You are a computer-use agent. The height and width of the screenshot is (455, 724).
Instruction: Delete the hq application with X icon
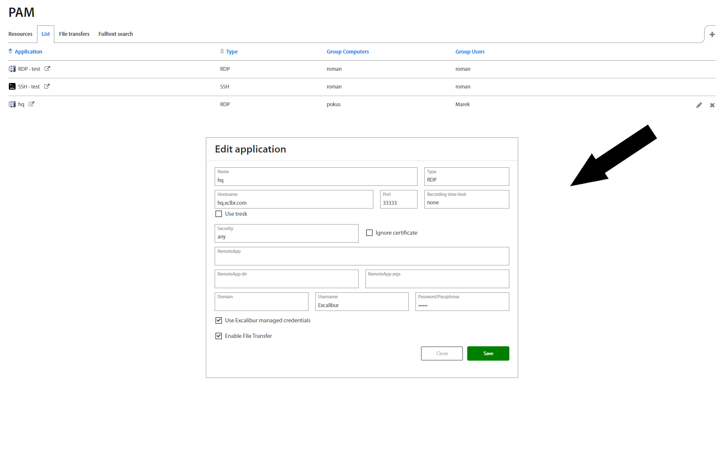pos(712,105)
